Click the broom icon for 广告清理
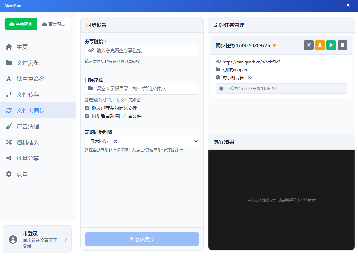This screenshot has height=256, width=358. pos(9,126)
